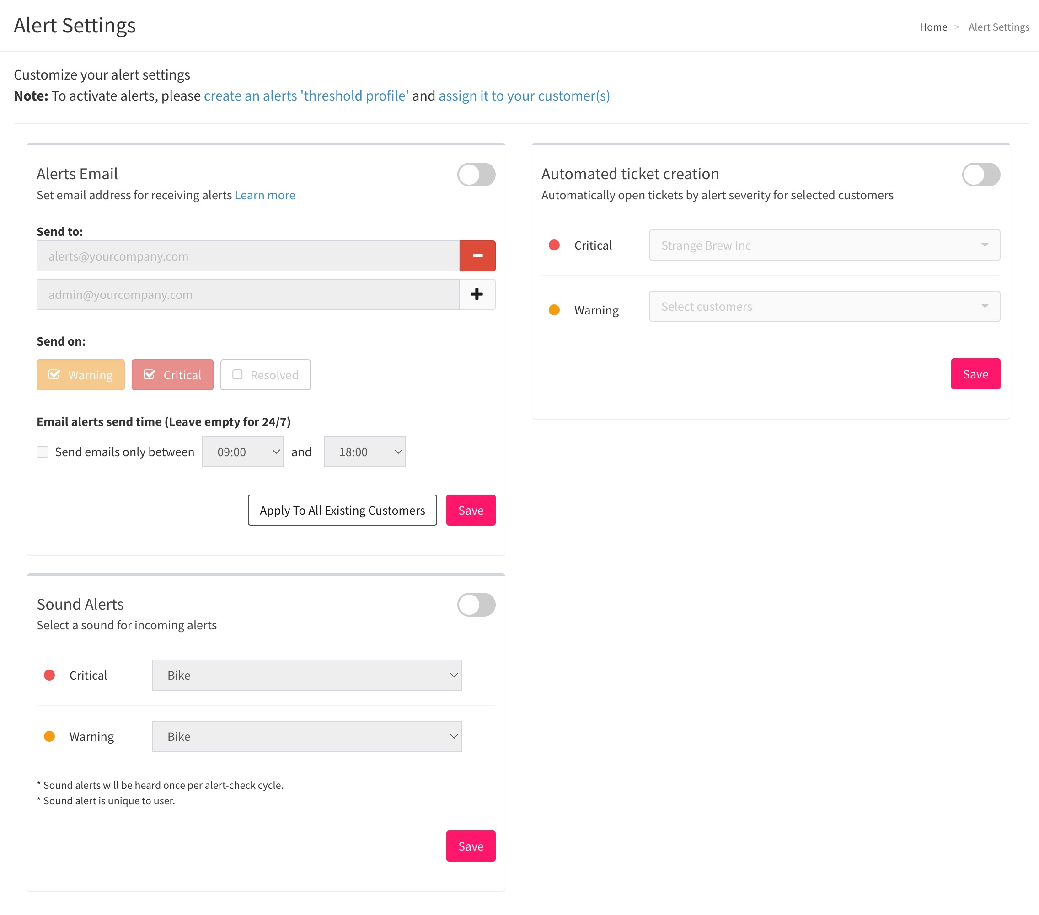Click the admin@yourcompany.com email field

(x=248, y=294)
